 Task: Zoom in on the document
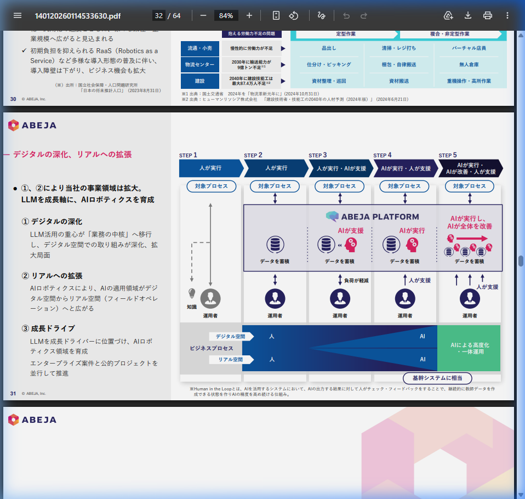click(249, 15)
